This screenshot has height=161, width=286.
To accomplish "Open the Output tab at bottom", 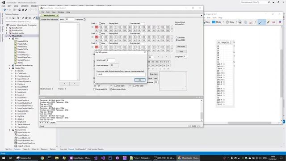I will tap(71, 149).
